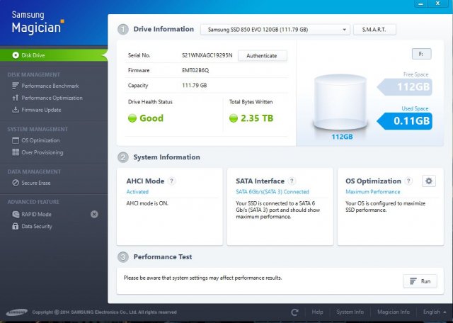Viewport: 453px width, 323px height.
Task: Open OS Optimization in sidebar
Action: [x=40, y=140]
